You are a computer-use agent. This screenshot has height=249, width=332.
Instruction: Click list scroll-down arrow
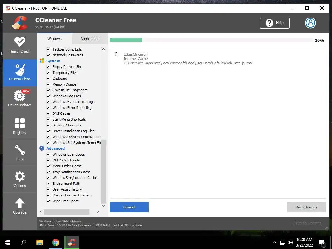(103, 206)
